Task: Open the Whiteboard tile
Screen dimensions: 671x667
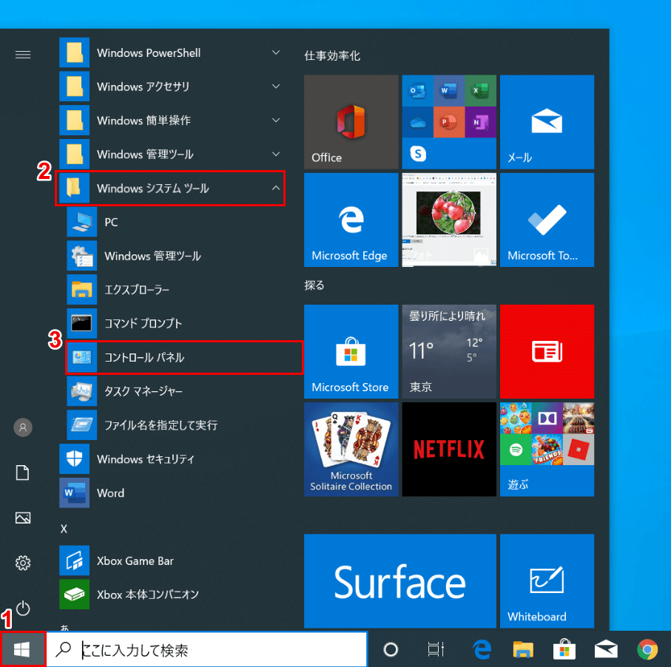Action: [x=547, y=580]
